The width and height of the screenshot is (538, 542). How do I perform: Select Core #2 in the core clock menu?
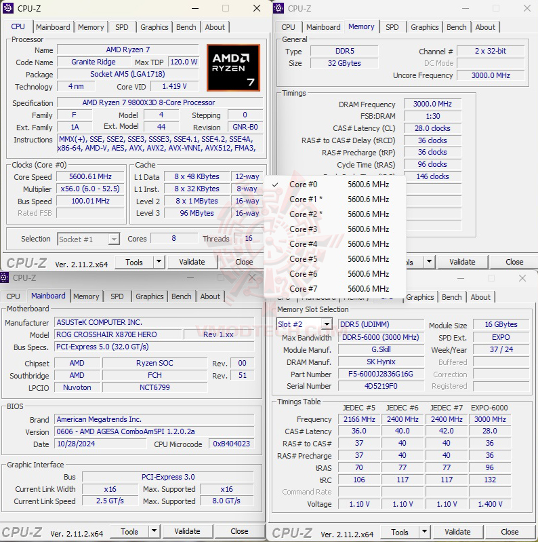(334, 214)
